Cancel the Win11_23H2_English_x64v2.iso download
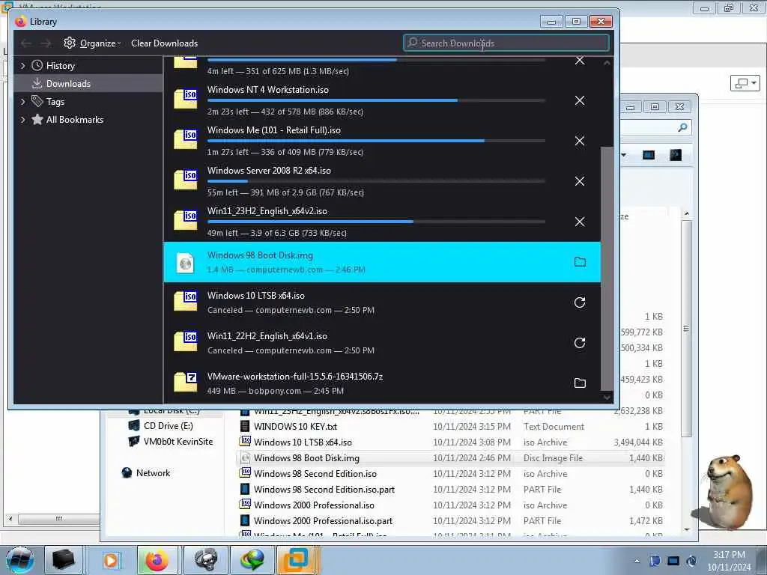Screen dimensions: 767x575 580,222
